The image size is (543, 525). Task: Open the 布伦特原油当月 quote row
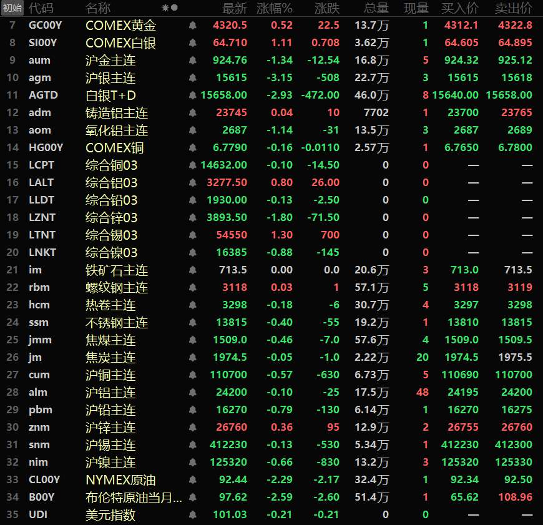(x=271, y=498)
